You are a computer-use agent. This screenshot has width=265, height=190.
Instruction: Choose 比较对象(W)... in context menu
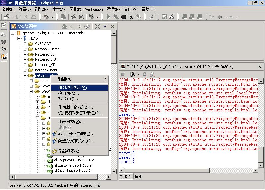tap(79, 122)
